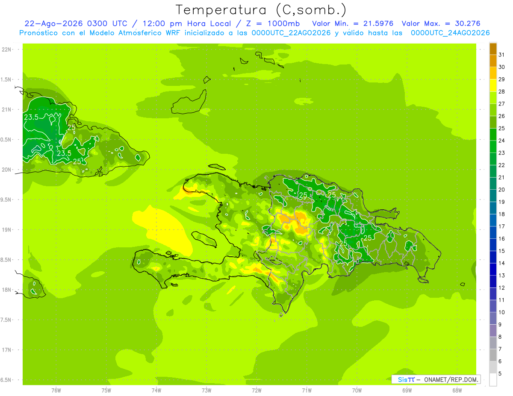
Task: Click the latitude label '20N'
Action: tap(7, 170)
